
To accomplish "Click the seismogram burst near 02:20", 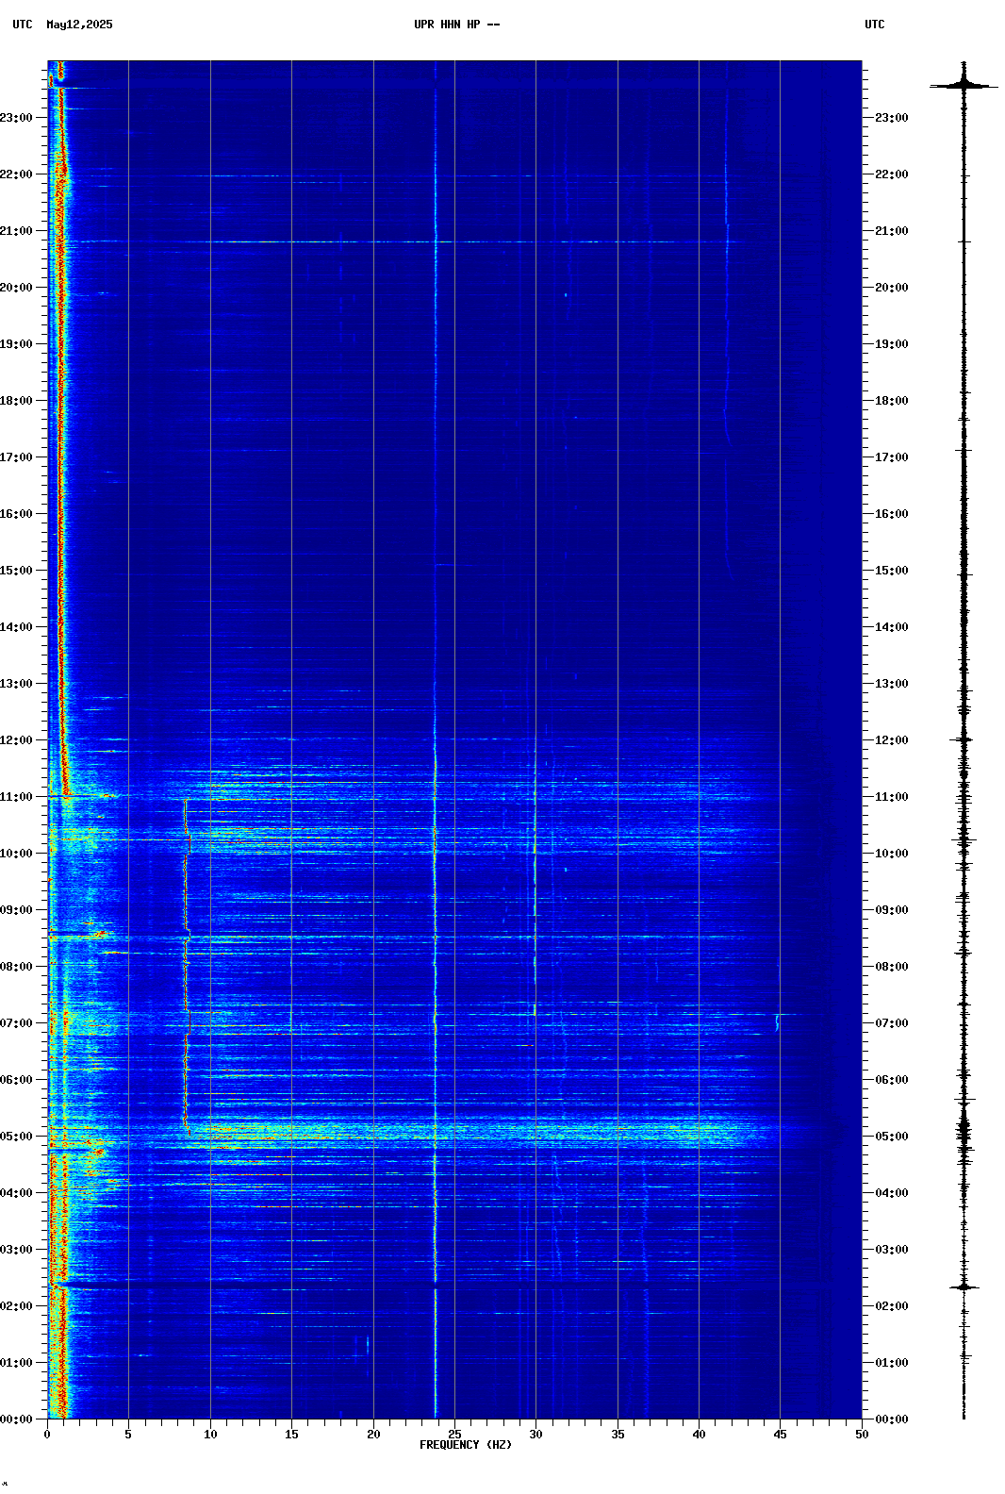I will pos(964,1286).
